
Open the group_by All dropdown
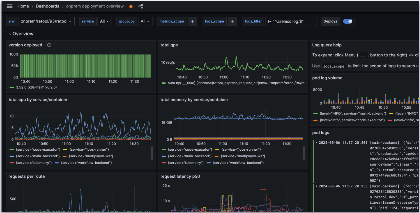(145, 21)
